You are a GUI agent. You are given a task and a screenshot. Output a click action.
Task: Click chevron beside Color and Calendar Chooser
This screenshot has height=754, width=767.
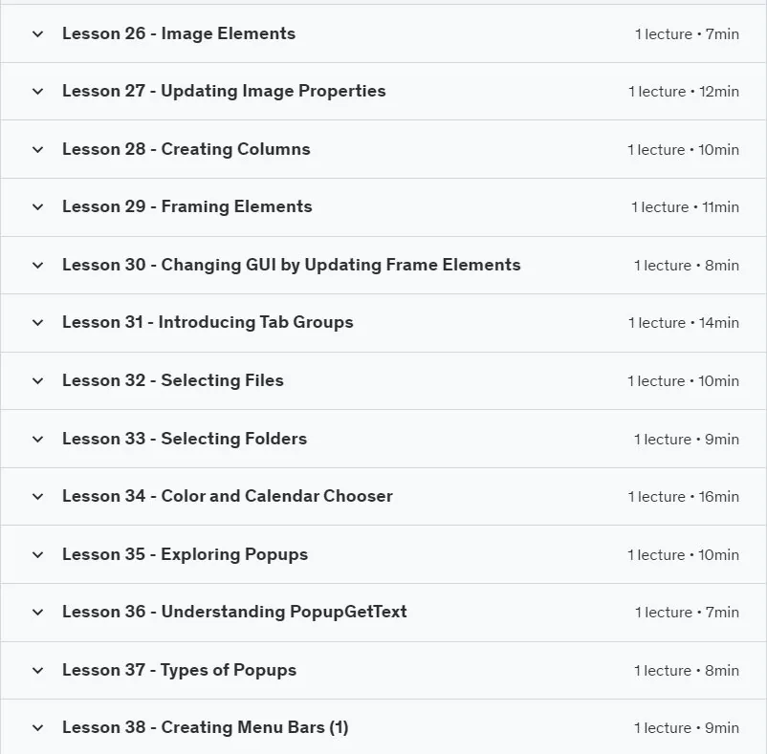pos(37,497)
